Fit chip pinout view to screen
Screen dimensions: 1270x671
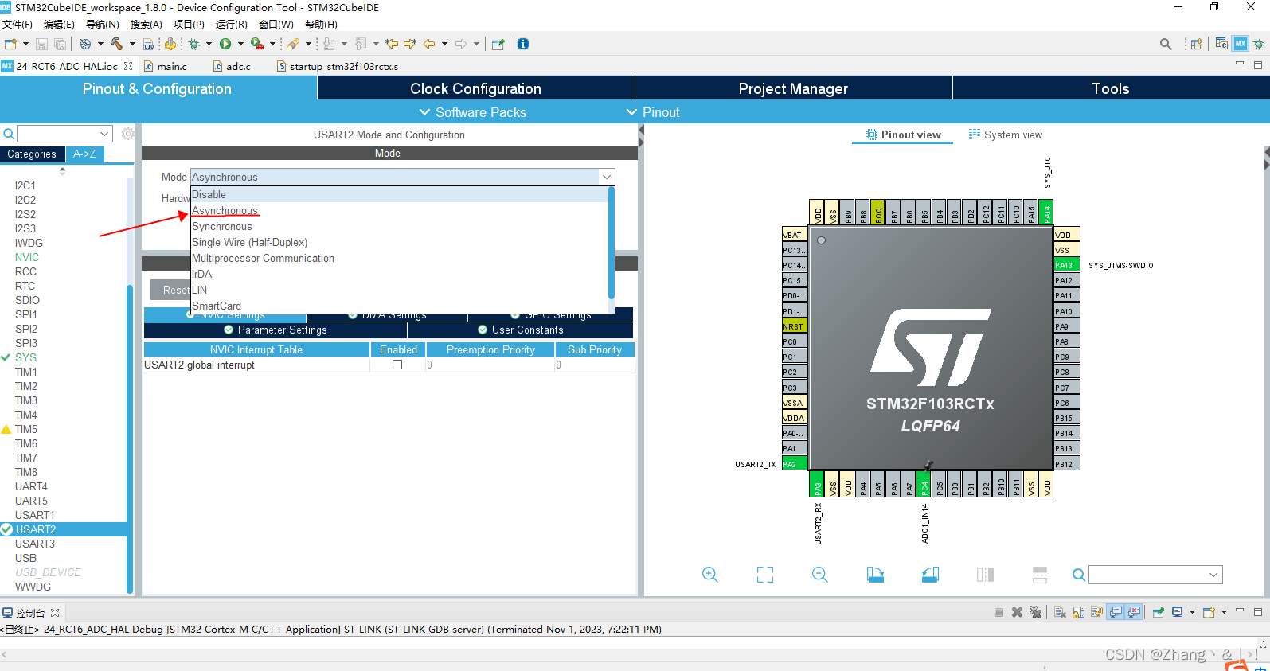click(765, 575)
